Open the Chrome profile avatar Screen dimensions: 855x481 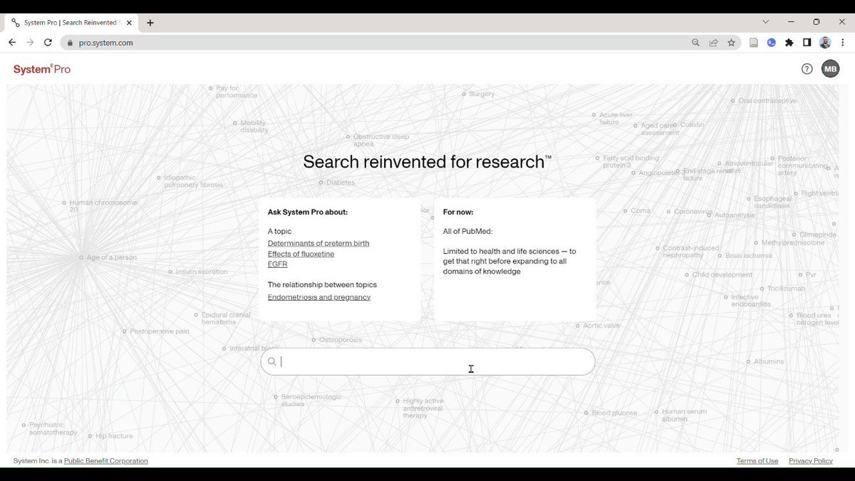(825, 43)
